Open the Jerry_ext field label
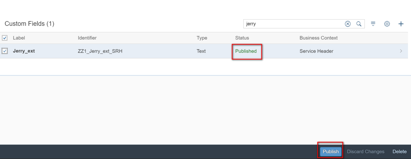The height and width of the screenshot is (159, 411). [x=24, y=51]
